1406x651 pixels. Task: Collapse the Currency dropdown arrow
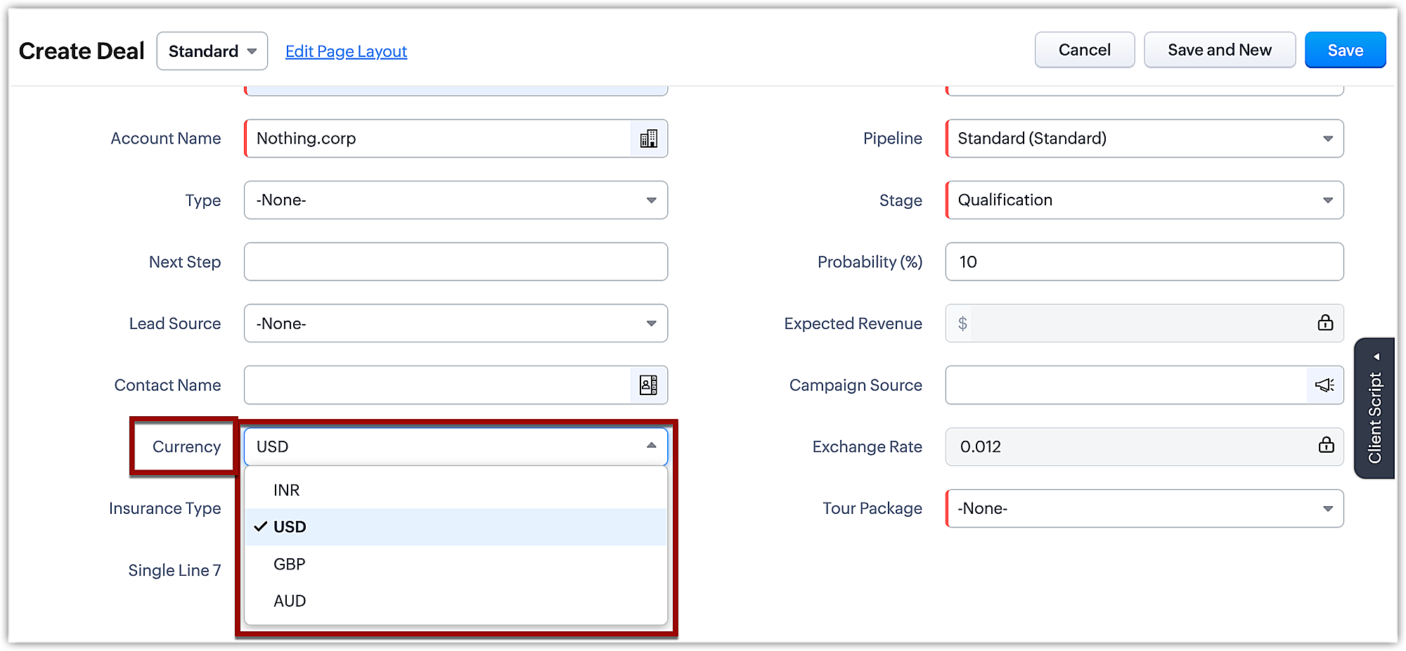651,446
